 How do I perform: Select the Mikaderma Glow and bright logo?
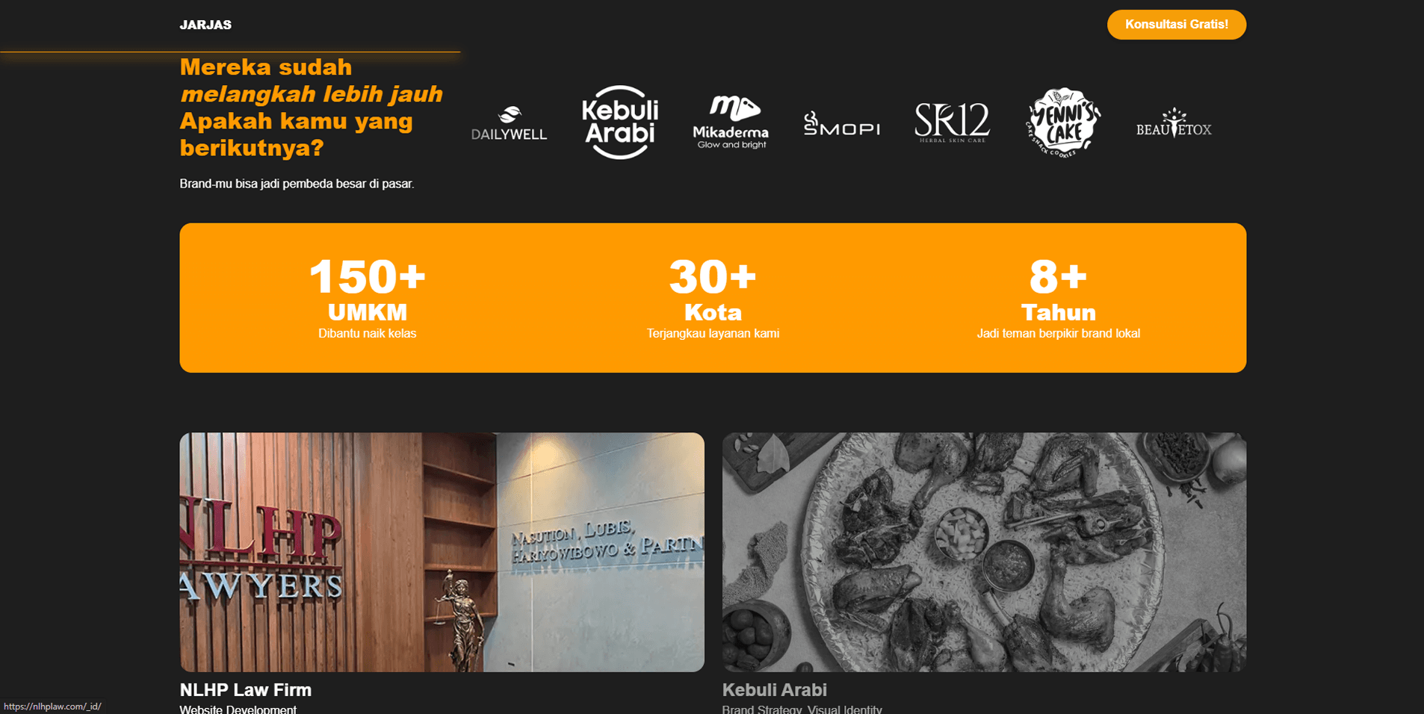731,122
